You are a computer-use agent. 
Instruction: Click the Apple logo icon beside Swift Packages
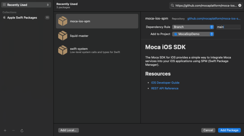point(4,17)
